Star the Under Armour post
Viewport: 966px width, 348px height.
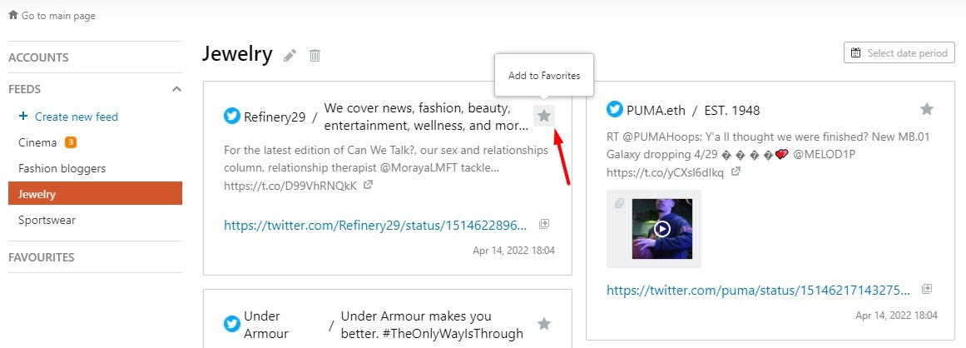[x=544, y=323]
